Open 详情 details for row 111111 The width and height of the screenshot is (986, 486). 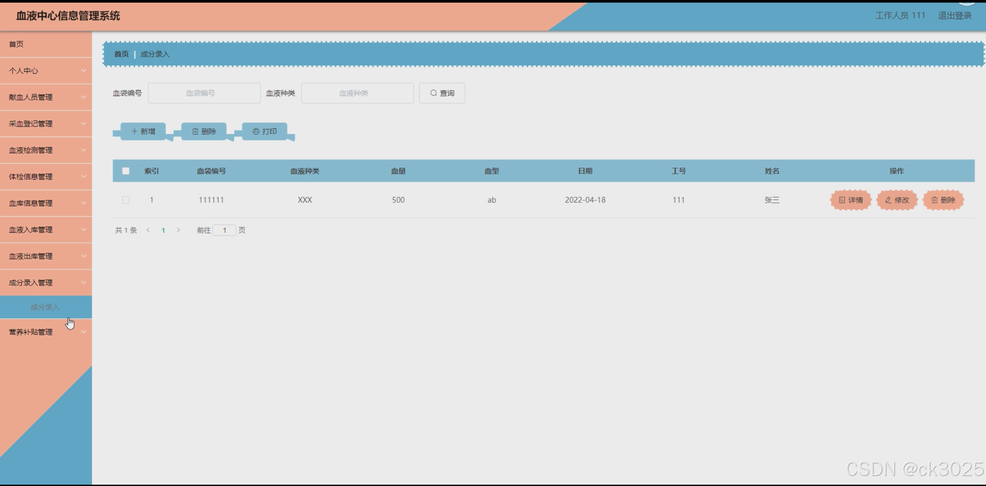pos(851,200)
